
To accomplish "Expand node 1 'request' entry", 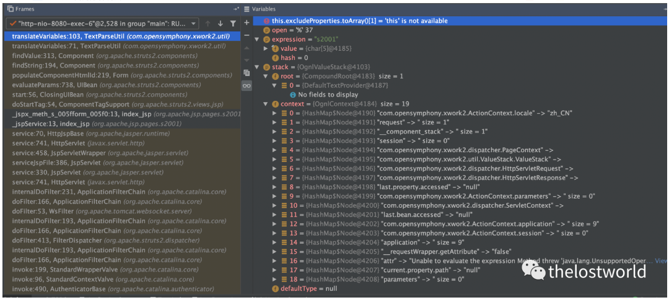I will click(x=274, y=122).
